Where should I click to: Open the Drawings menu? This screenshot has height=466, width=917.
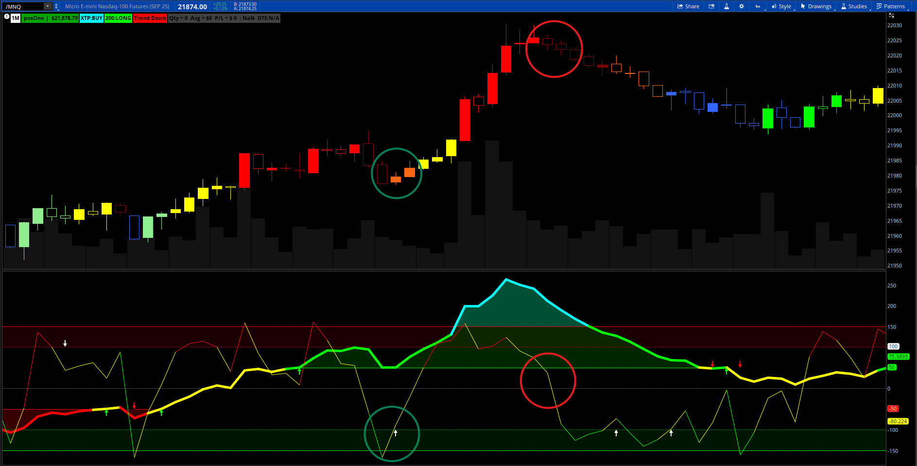click(816, 6)
